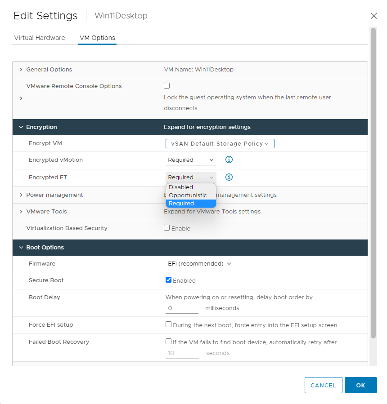Image resolution: width=387 pixels, height=404 pixels.
Task: Collapse the Encryption section
Action: pyautogui.click(x=21, y=127)
